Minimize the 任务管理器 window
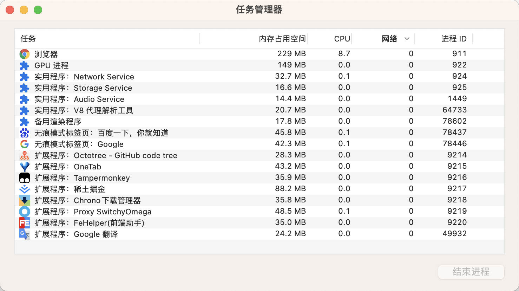This screenshot has width=519, height=291. click(24, 10)
